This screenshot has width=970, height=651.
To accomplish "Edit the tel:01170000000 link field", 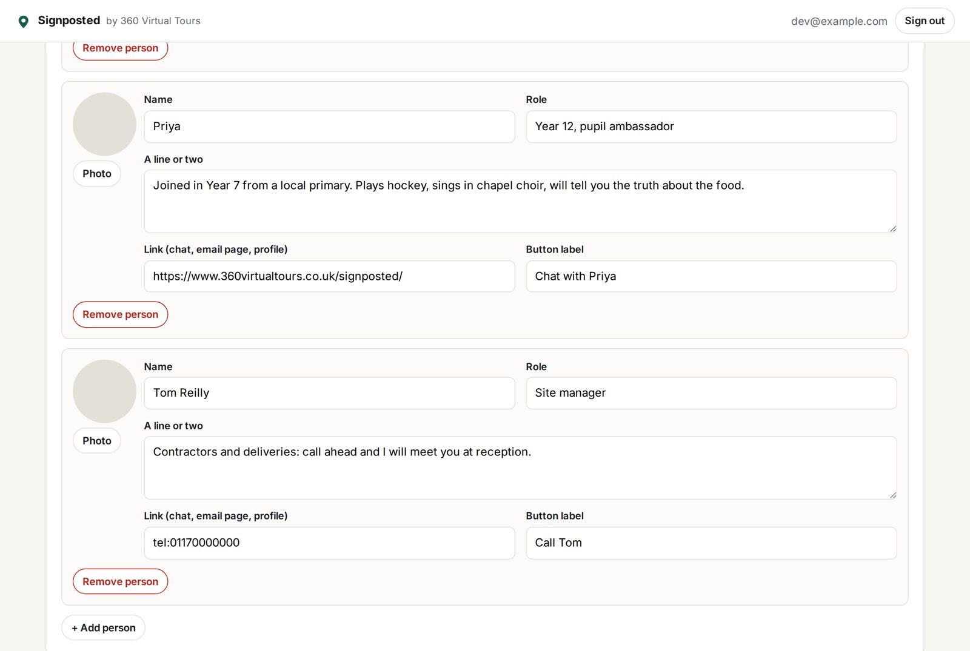I will click(329, 543).
